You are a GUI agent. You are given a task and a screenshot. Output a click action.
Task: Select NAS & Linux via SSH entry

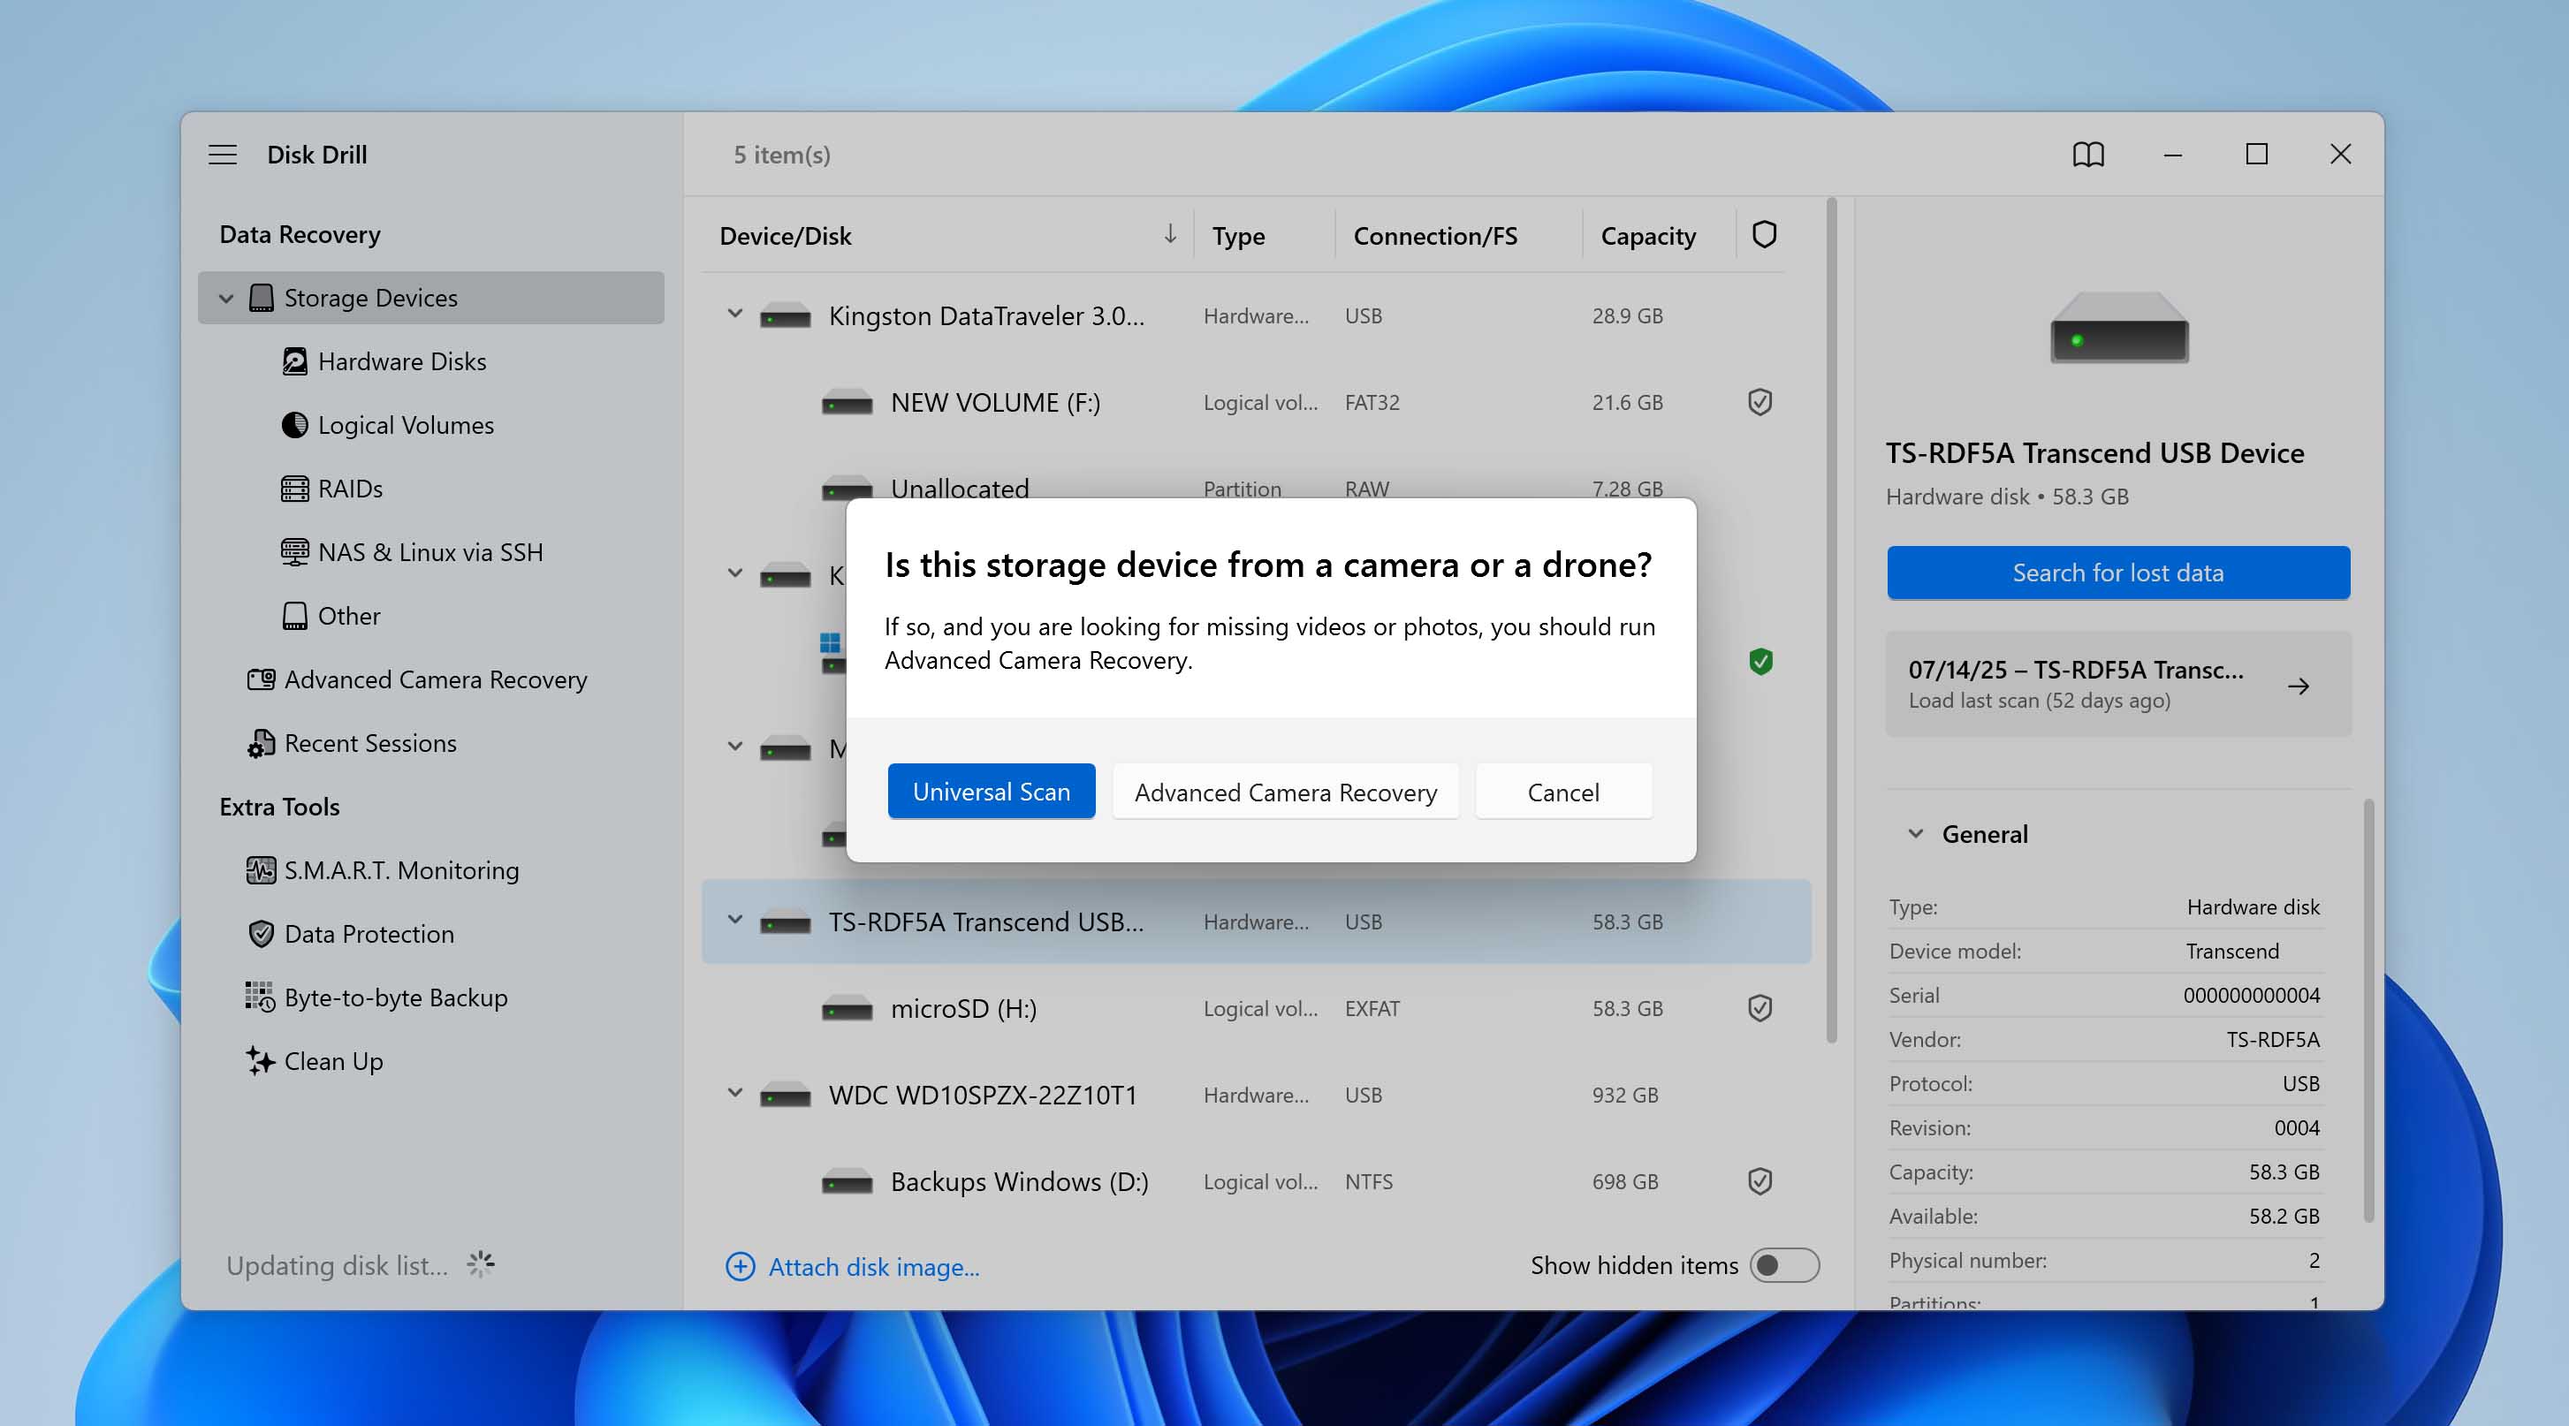[429, 551]
